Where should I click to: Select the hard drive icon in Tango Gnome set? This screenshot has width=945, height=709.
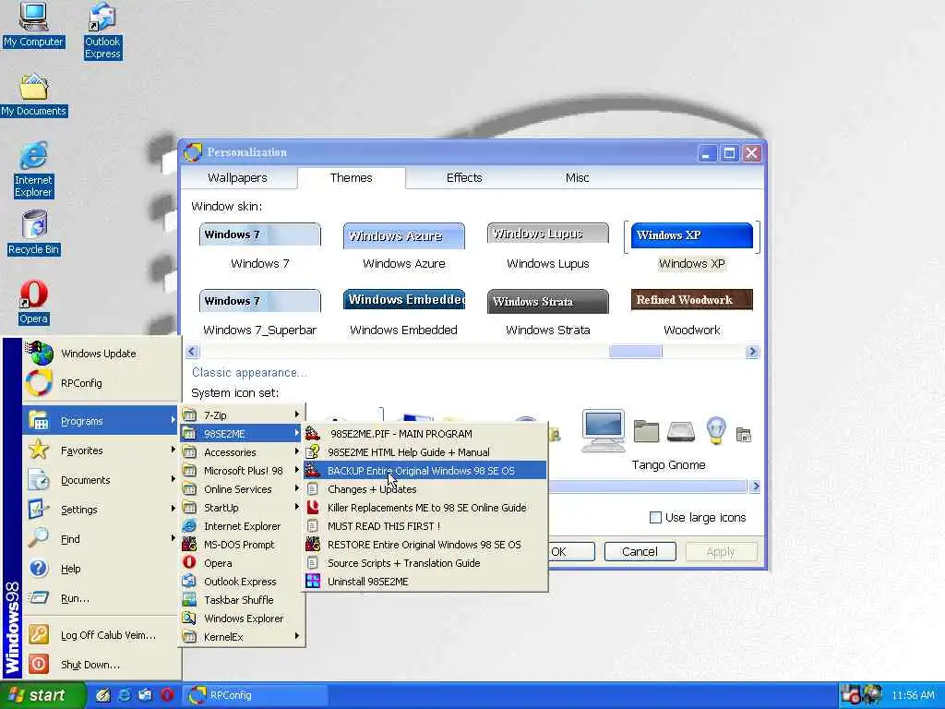point(681,432)
